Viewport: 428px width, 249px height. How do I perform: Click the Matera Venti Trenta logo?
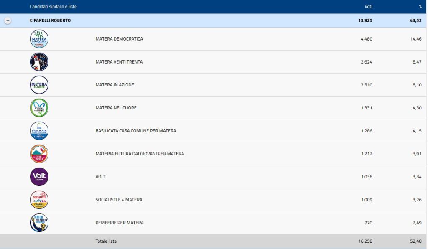click(x=39, y=62)
